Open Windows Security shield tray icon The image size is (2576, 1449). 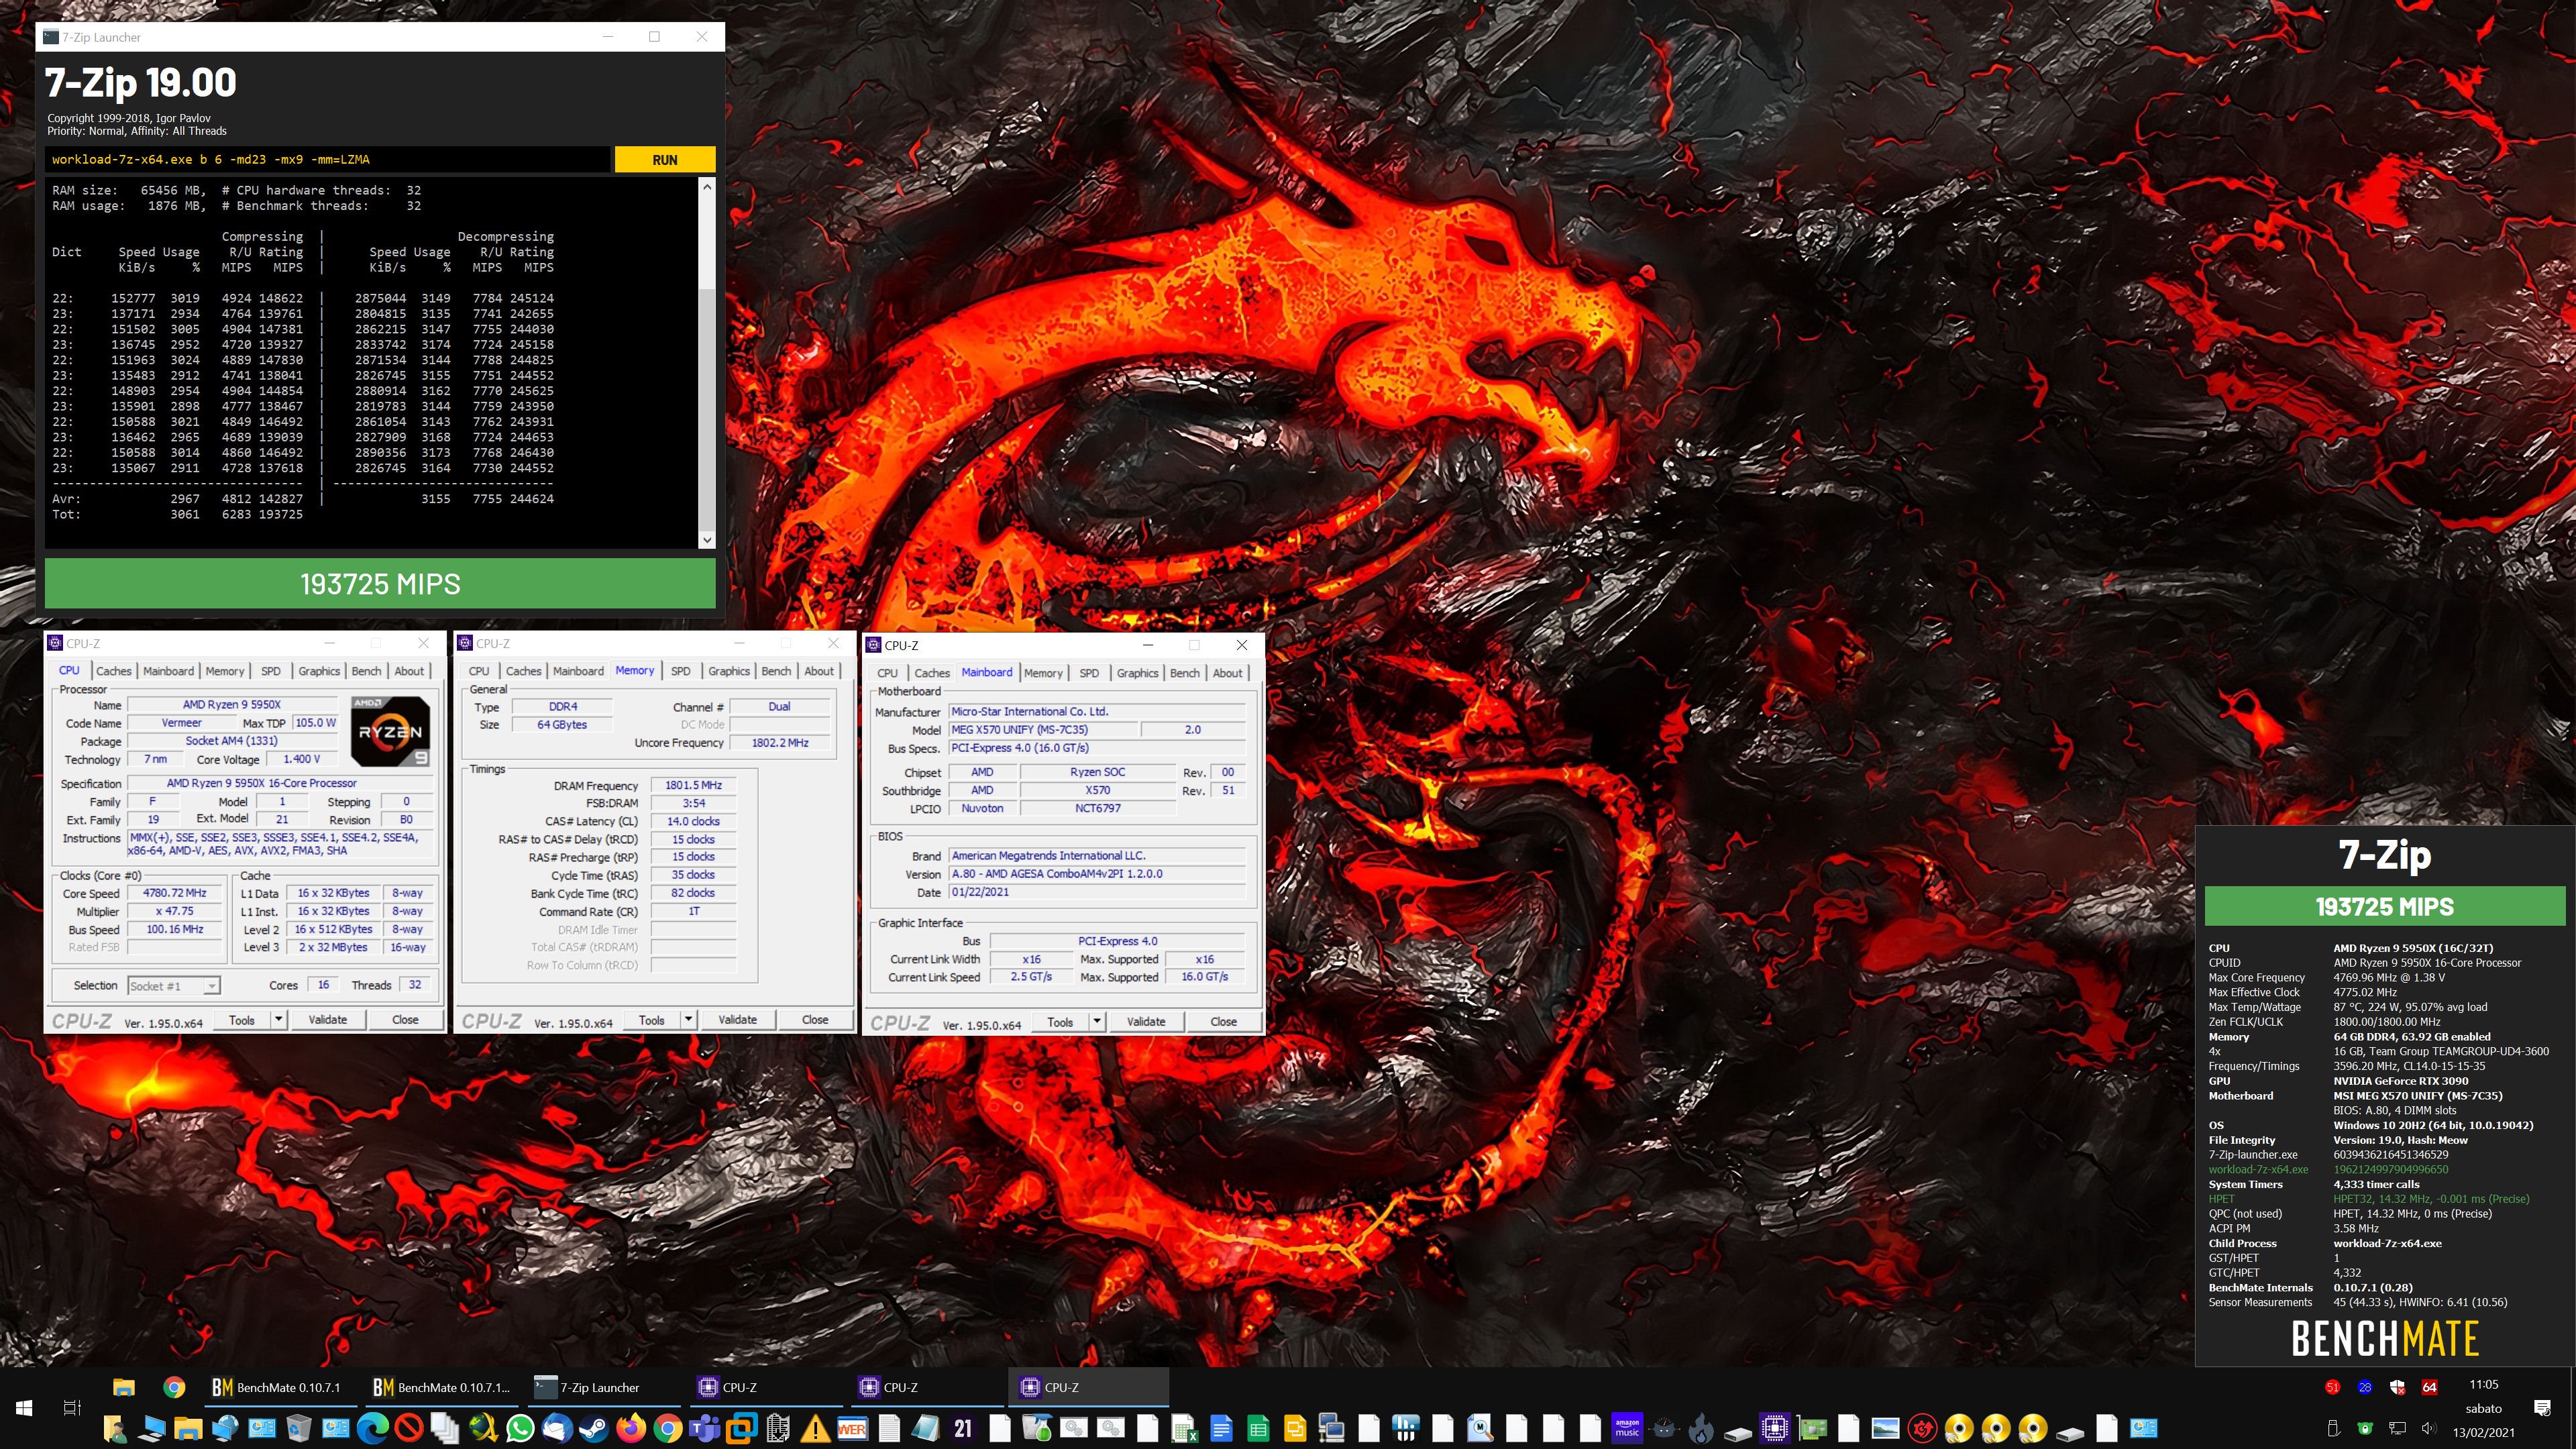coord(2397,1387)
